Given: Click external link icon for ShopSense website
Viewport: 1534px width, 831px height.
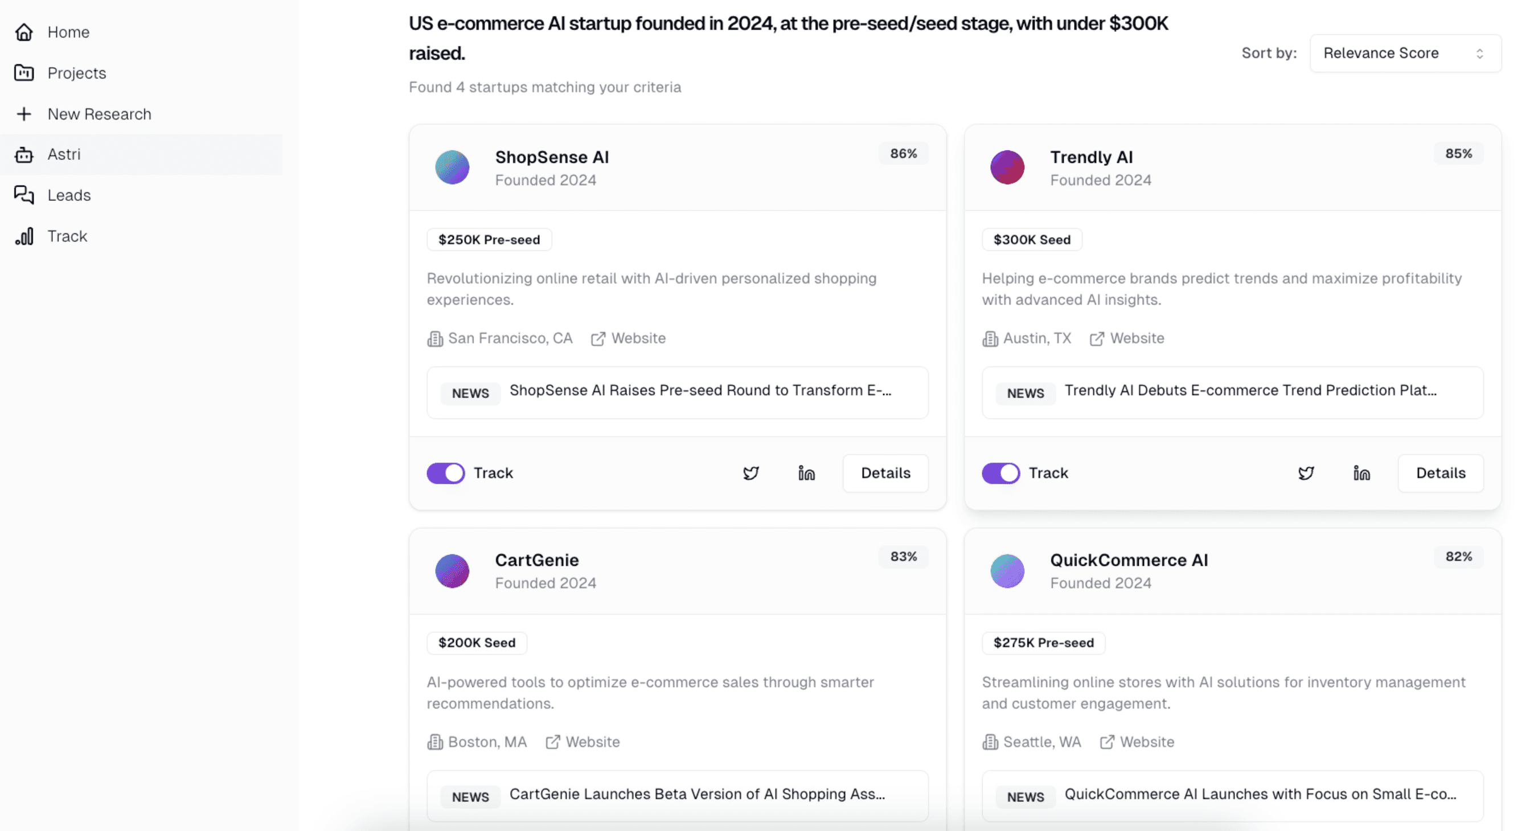Looking at the screenshot, I should 598,339.
